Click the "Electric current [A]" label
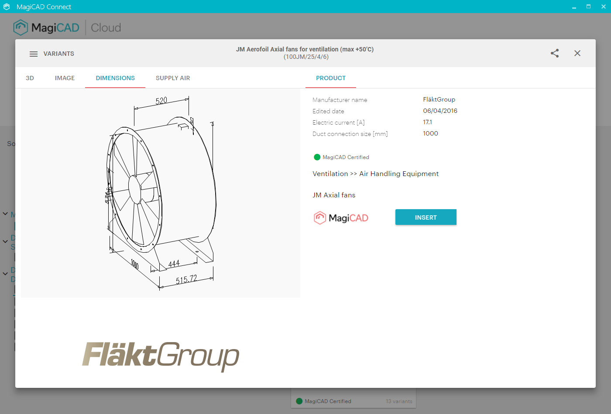Screen dimensions: 611x414 (x=339, y=122)
